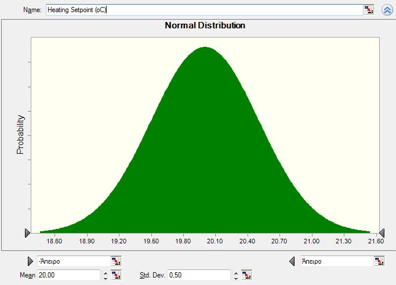Click the Std. Dev. field showing 0,50

pos(199,275)
